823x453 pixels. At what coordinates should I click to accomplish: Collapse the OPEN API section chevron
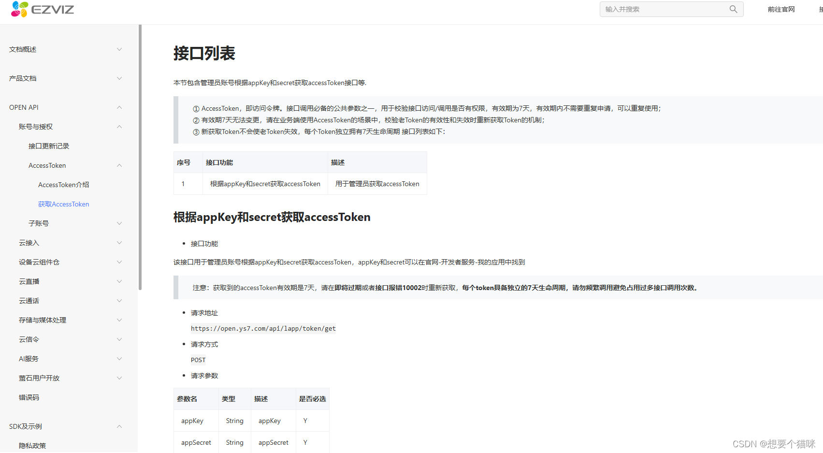119,107
